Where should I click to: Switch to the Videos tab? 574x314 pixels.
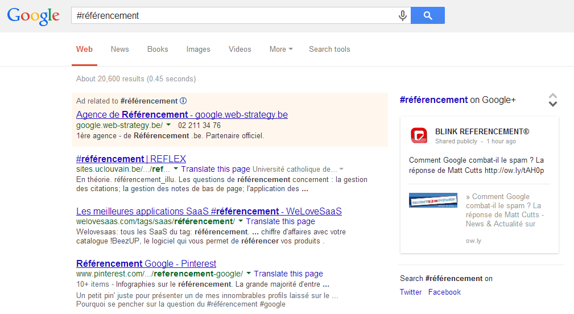(x=239, y=49)
